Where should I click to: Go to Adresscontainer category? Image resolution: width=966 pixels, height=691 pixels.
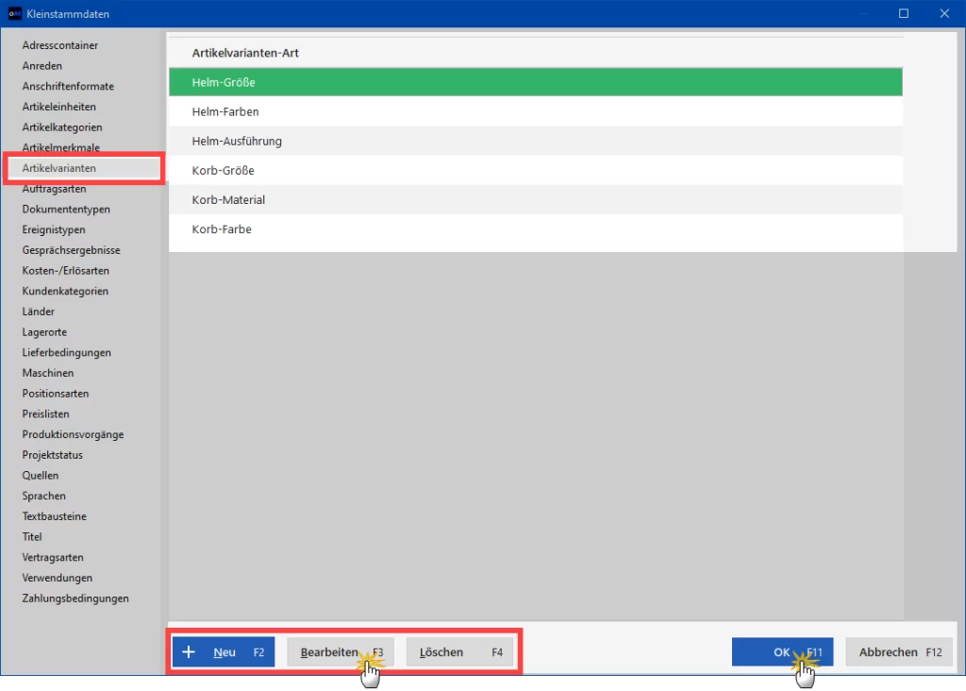coord(59,45)
